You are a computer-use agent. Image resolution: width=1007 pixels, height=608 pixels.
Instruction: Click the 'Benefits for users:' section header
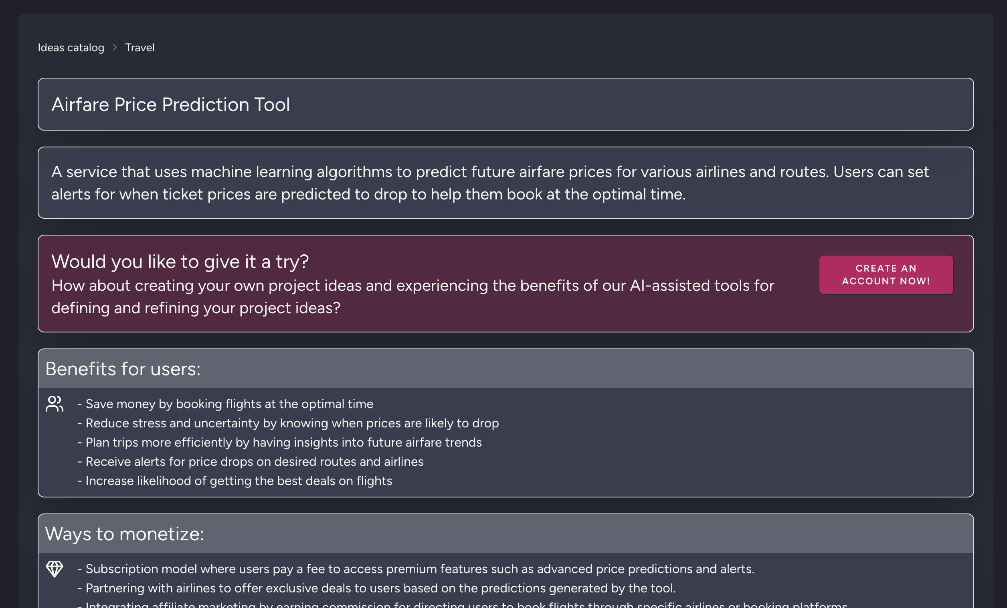[123, 369]
